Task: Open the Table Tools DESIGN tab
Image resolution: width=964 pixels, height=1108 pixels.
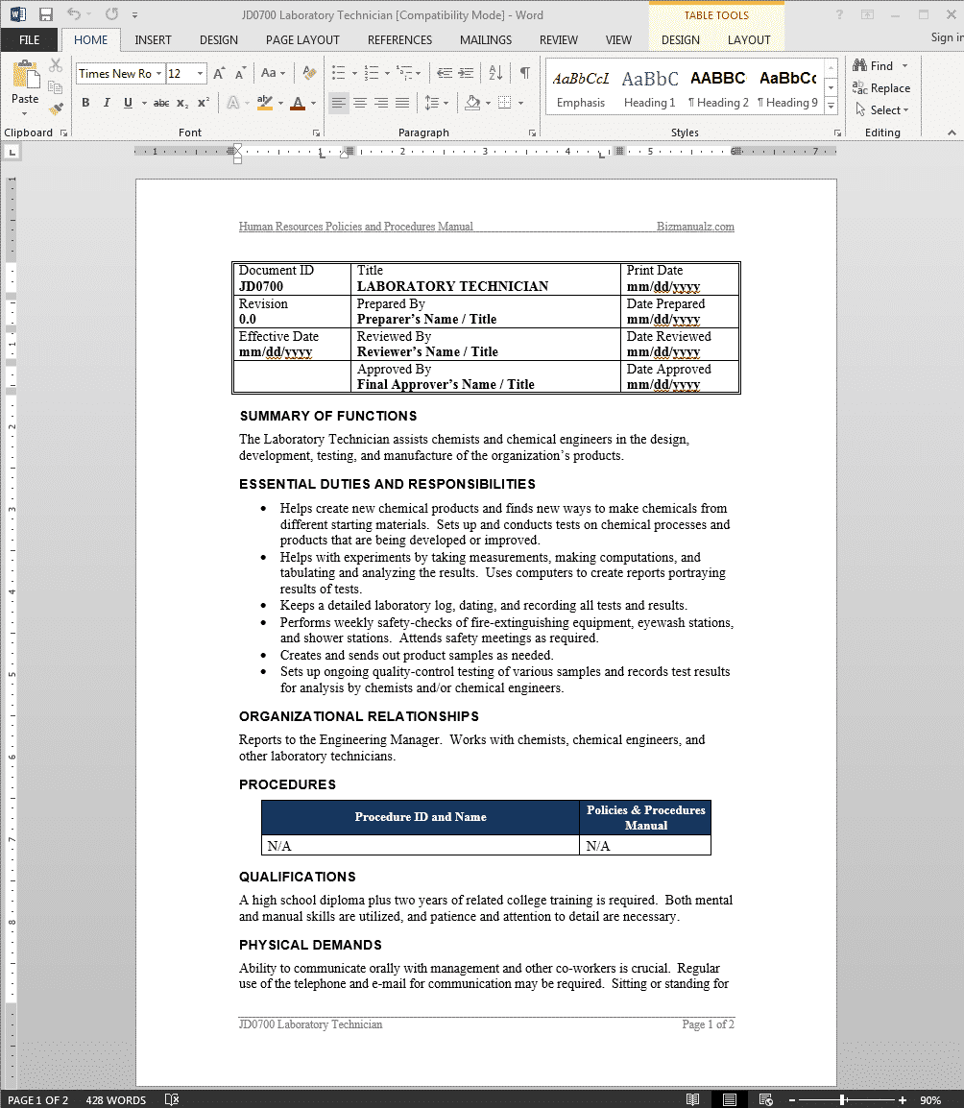Action: click(x=681, y=41)
